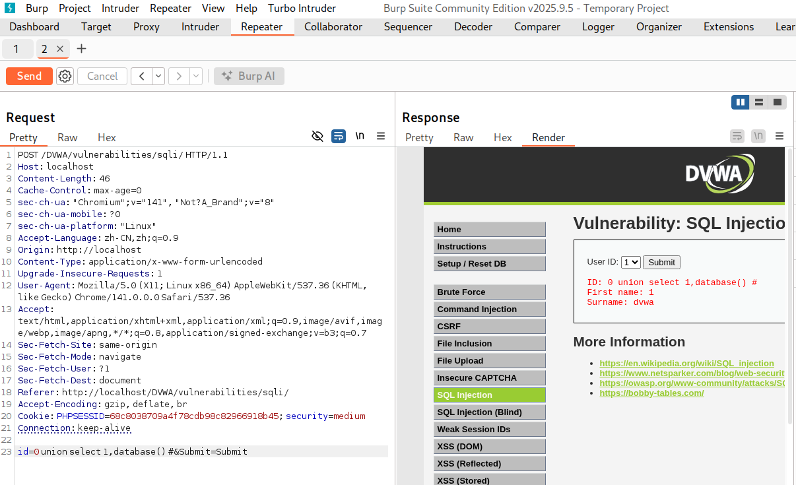Screen dimensions: 796x485
Task: Open the bobby-tables.com link
Action: [651, 393]
